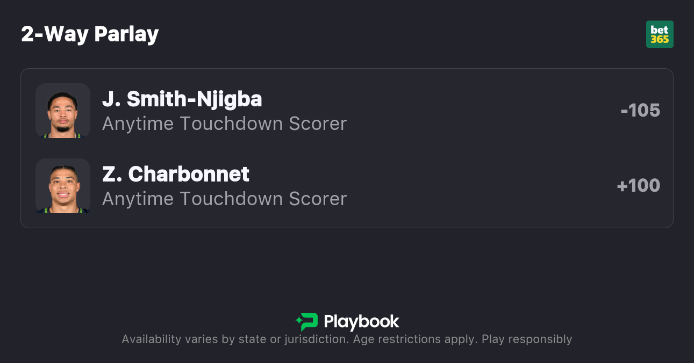694x363 pixels.
Task: Click the bet365 sportsbook logo
Action: point(660,34)
